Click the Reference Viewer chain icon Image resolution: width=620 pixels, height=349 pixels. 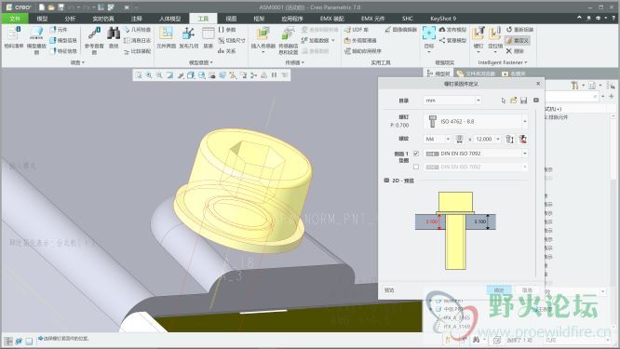94,34
